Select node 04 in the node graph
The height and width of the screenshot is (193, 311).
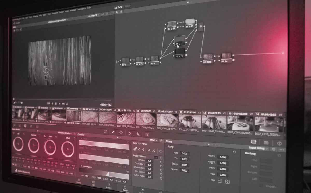point(155,60)
